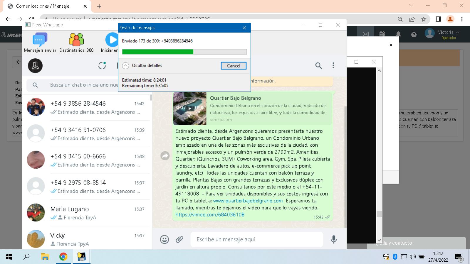Open the Argencons mail envelope icon
Viewport: 470px width, 264px height.
click(365, 34)
